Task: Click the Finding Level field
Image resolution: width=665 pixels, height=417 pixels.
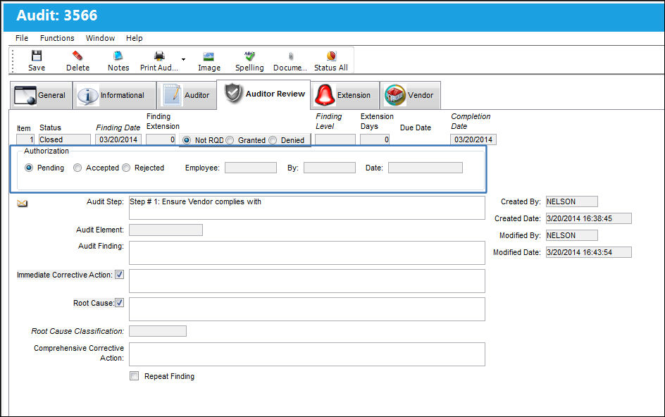Action: [x=335, y=139]
